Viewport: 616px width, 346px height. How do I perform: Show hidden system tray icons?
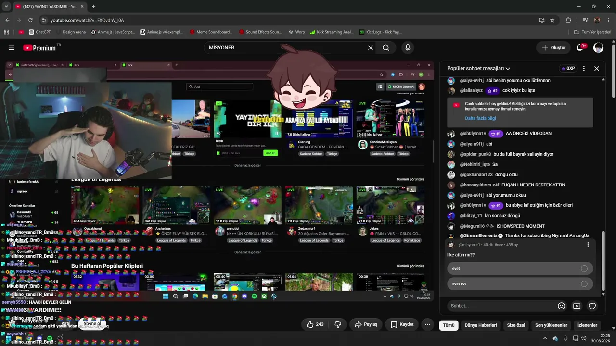click(x=545, y=338)
